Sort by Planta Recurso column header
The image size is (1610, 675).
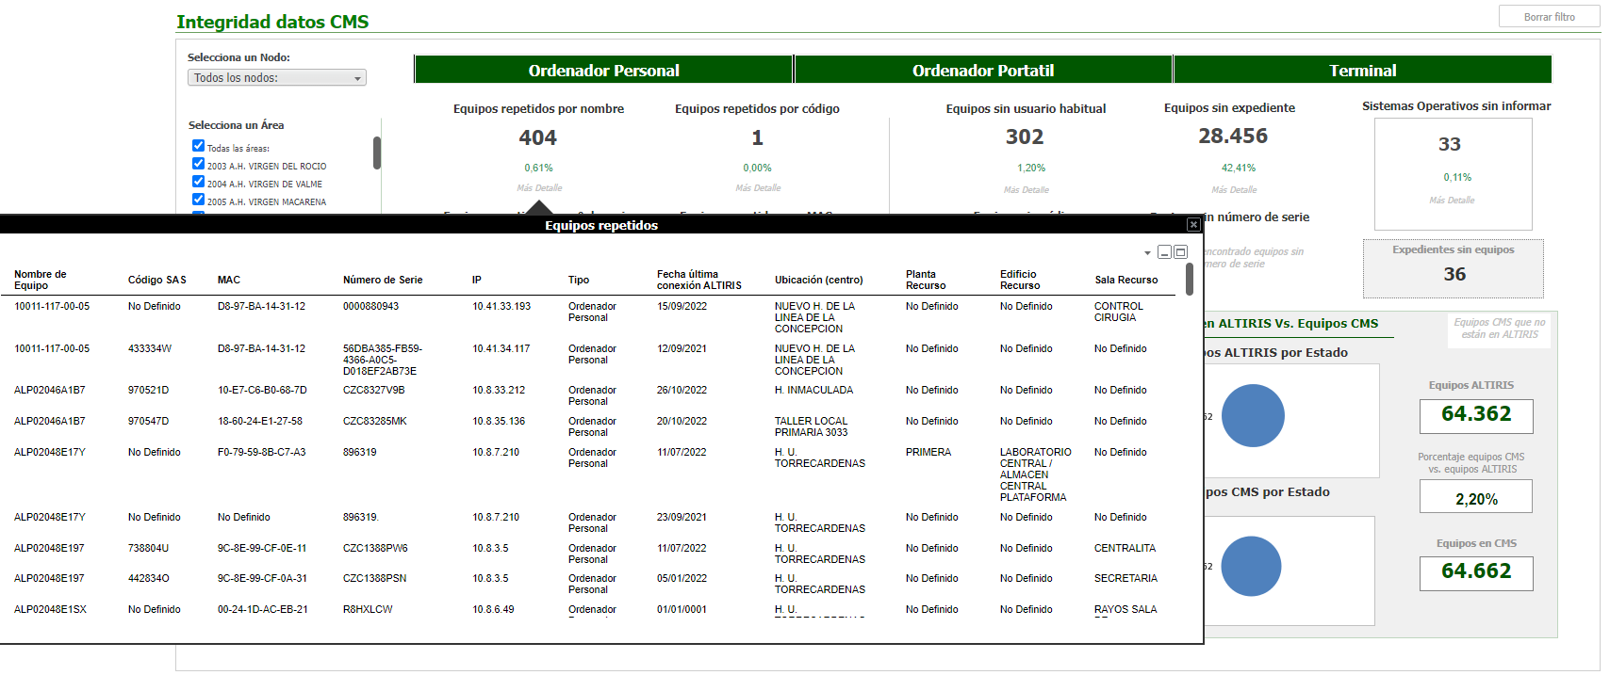click(x=926, y=280)
